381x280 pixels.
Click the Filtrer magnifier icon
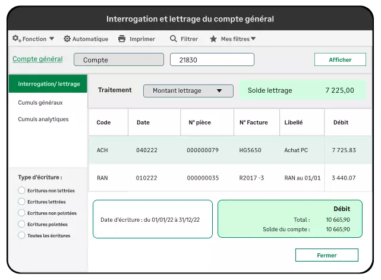[173, 39]
